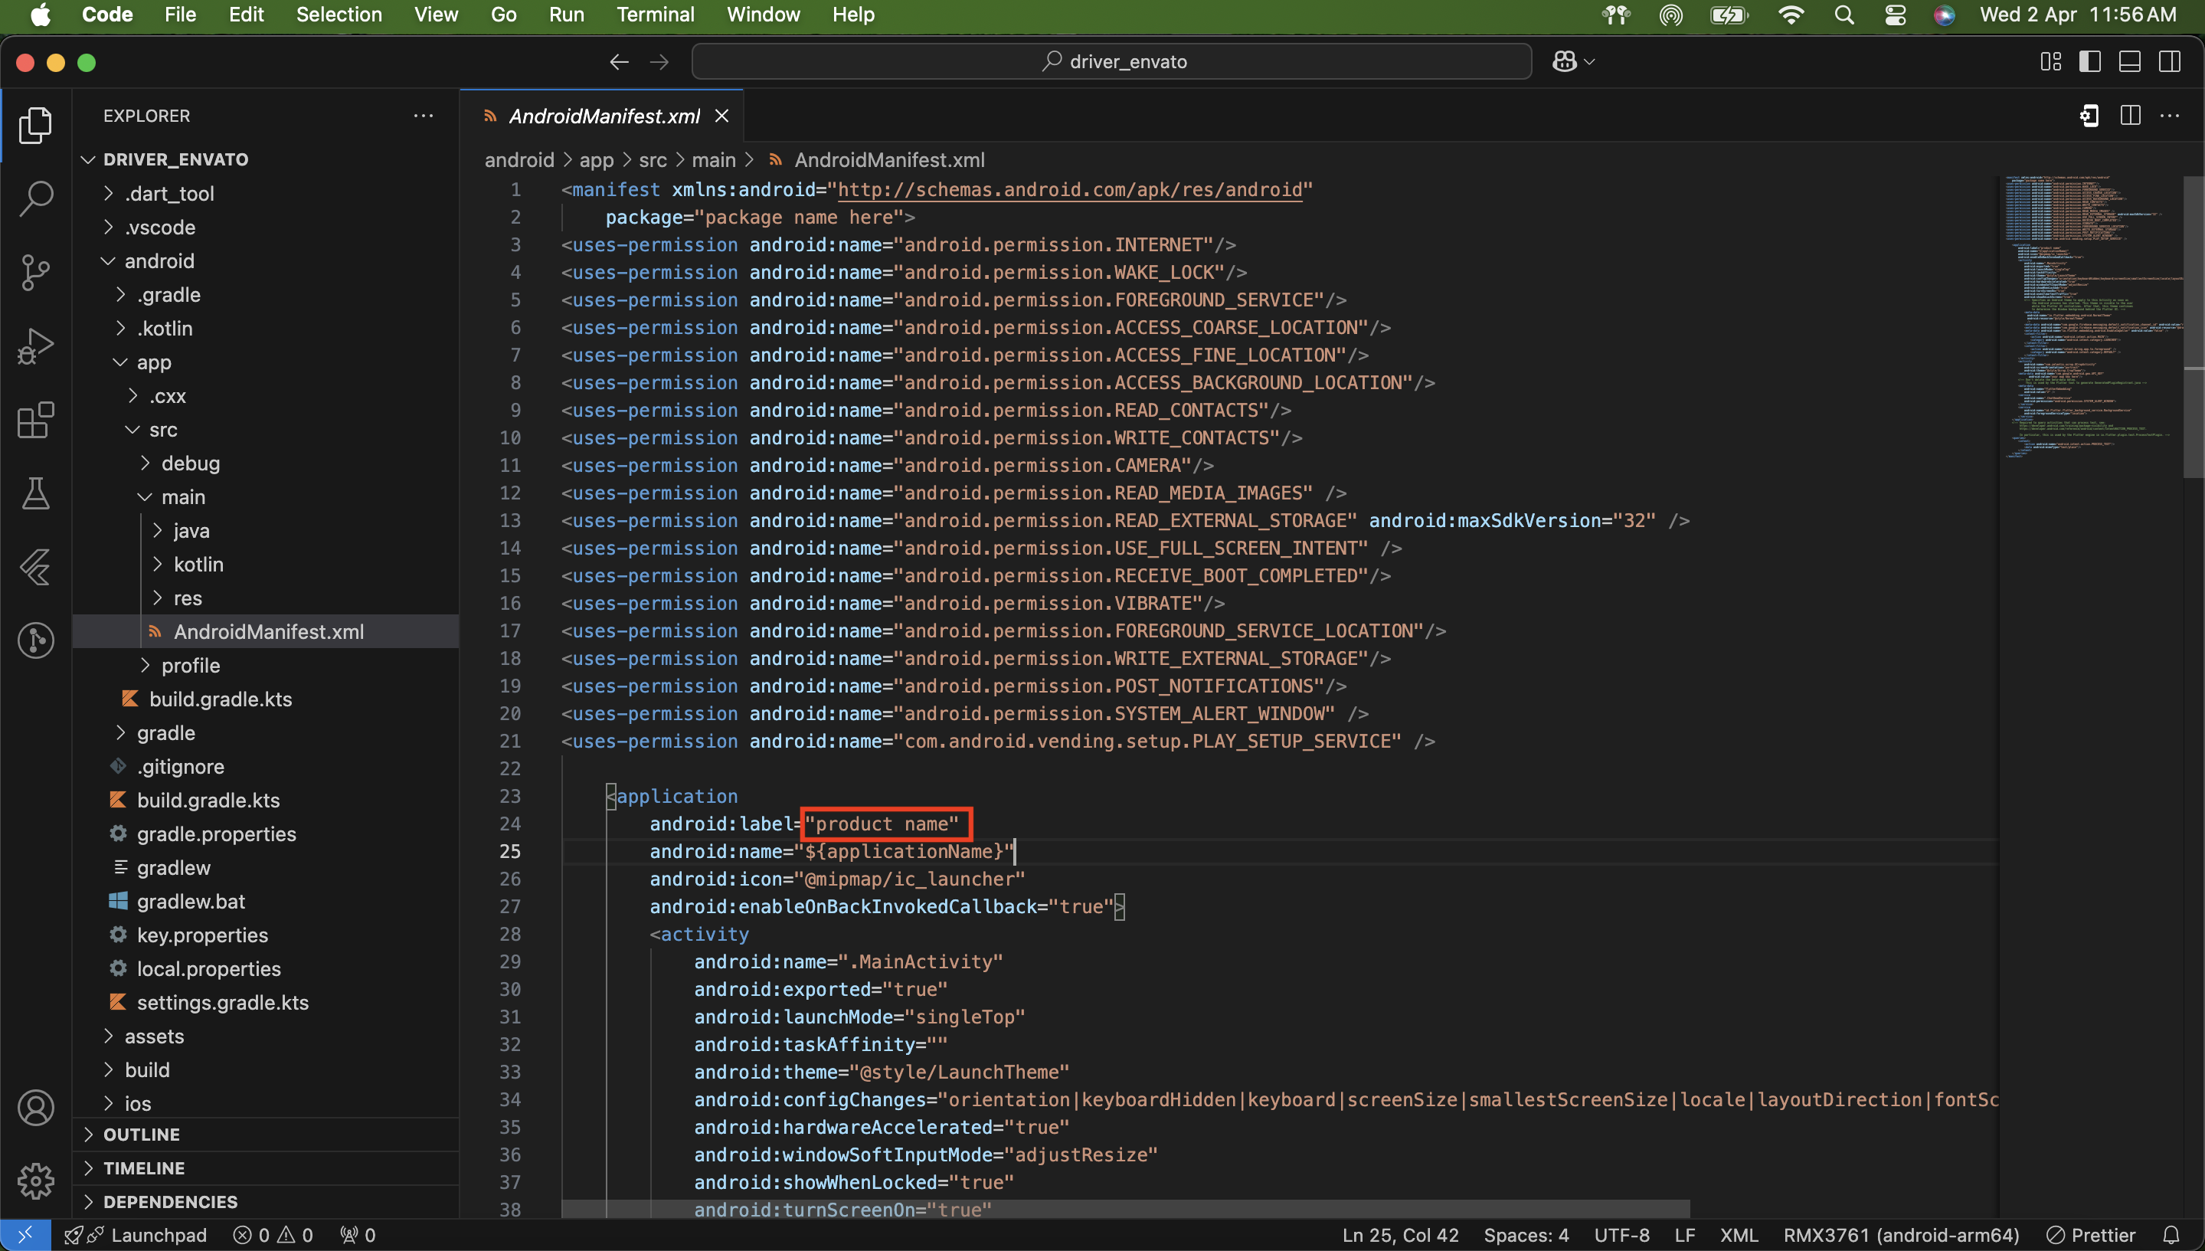Image resolution: width=2205 pixels, height=1251 pixels.
Task: Open the Flutter sidebar view
Action: tap(35, 567)
